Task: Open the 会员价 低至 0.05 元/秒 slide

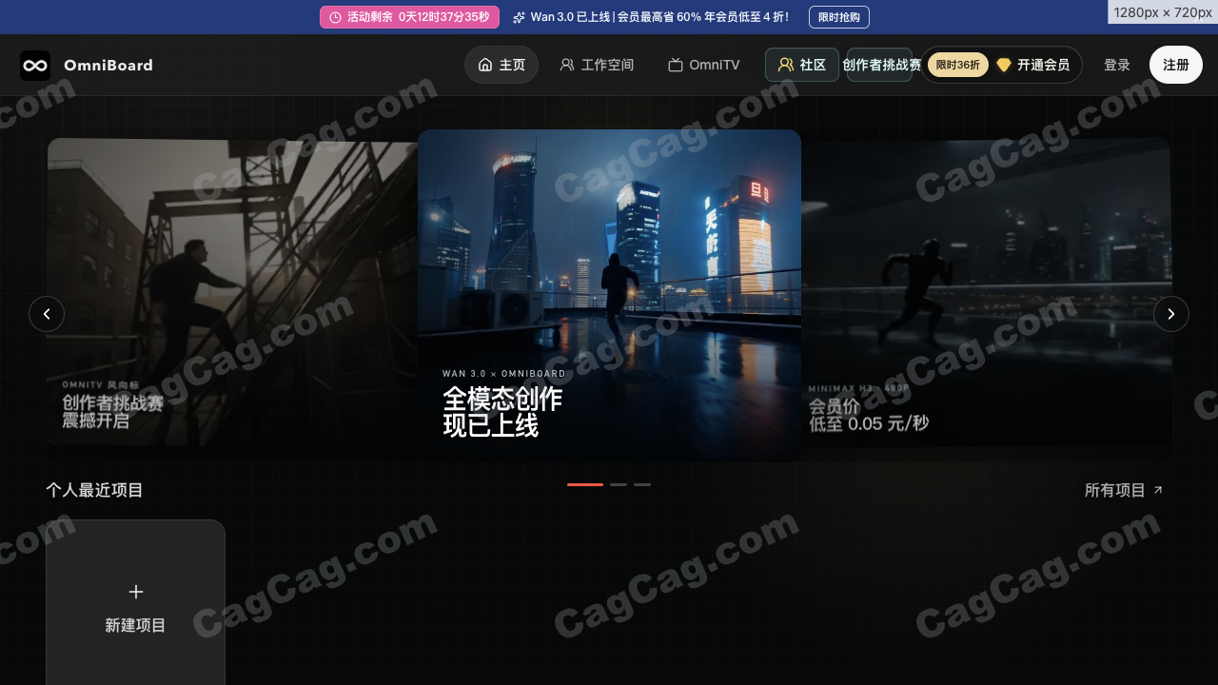Action: point(987,292)
